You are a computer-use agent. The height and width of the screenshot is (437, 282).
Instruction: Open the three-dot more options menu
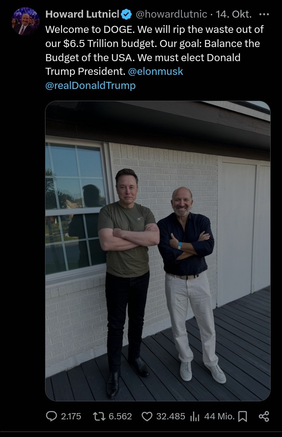(x=264, y=14)
